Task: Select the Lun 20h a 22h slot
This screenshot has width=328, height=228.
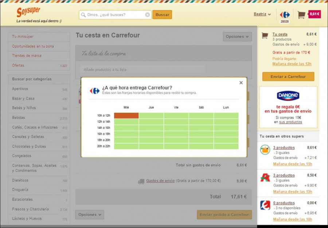Action: tap(226, 146)
